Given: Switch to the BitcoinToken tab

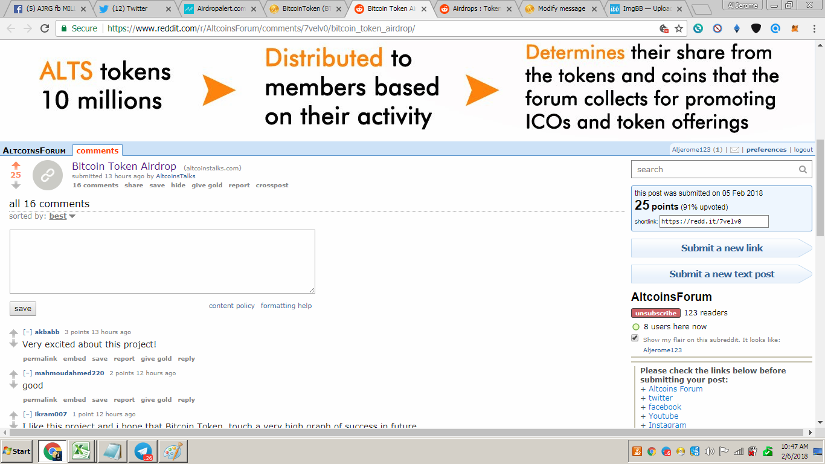Looking at the screenshot, I should pos(304,9).
